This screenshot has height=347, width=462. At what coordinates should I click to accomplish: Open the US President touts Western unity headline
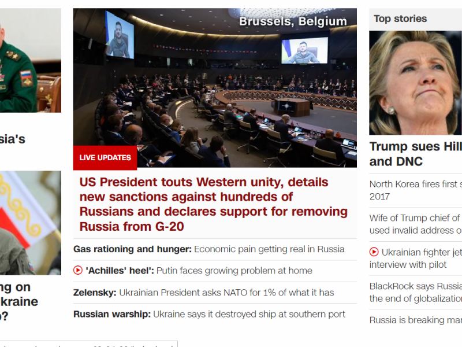point(213,204)
